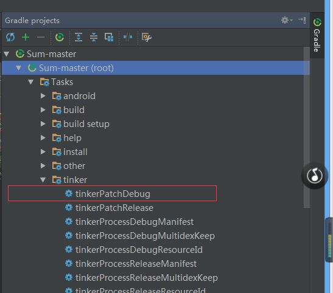The image size is (333, 293).
Task: Click gear icon of tinkerPatchRelease
Action: point(69,207)
